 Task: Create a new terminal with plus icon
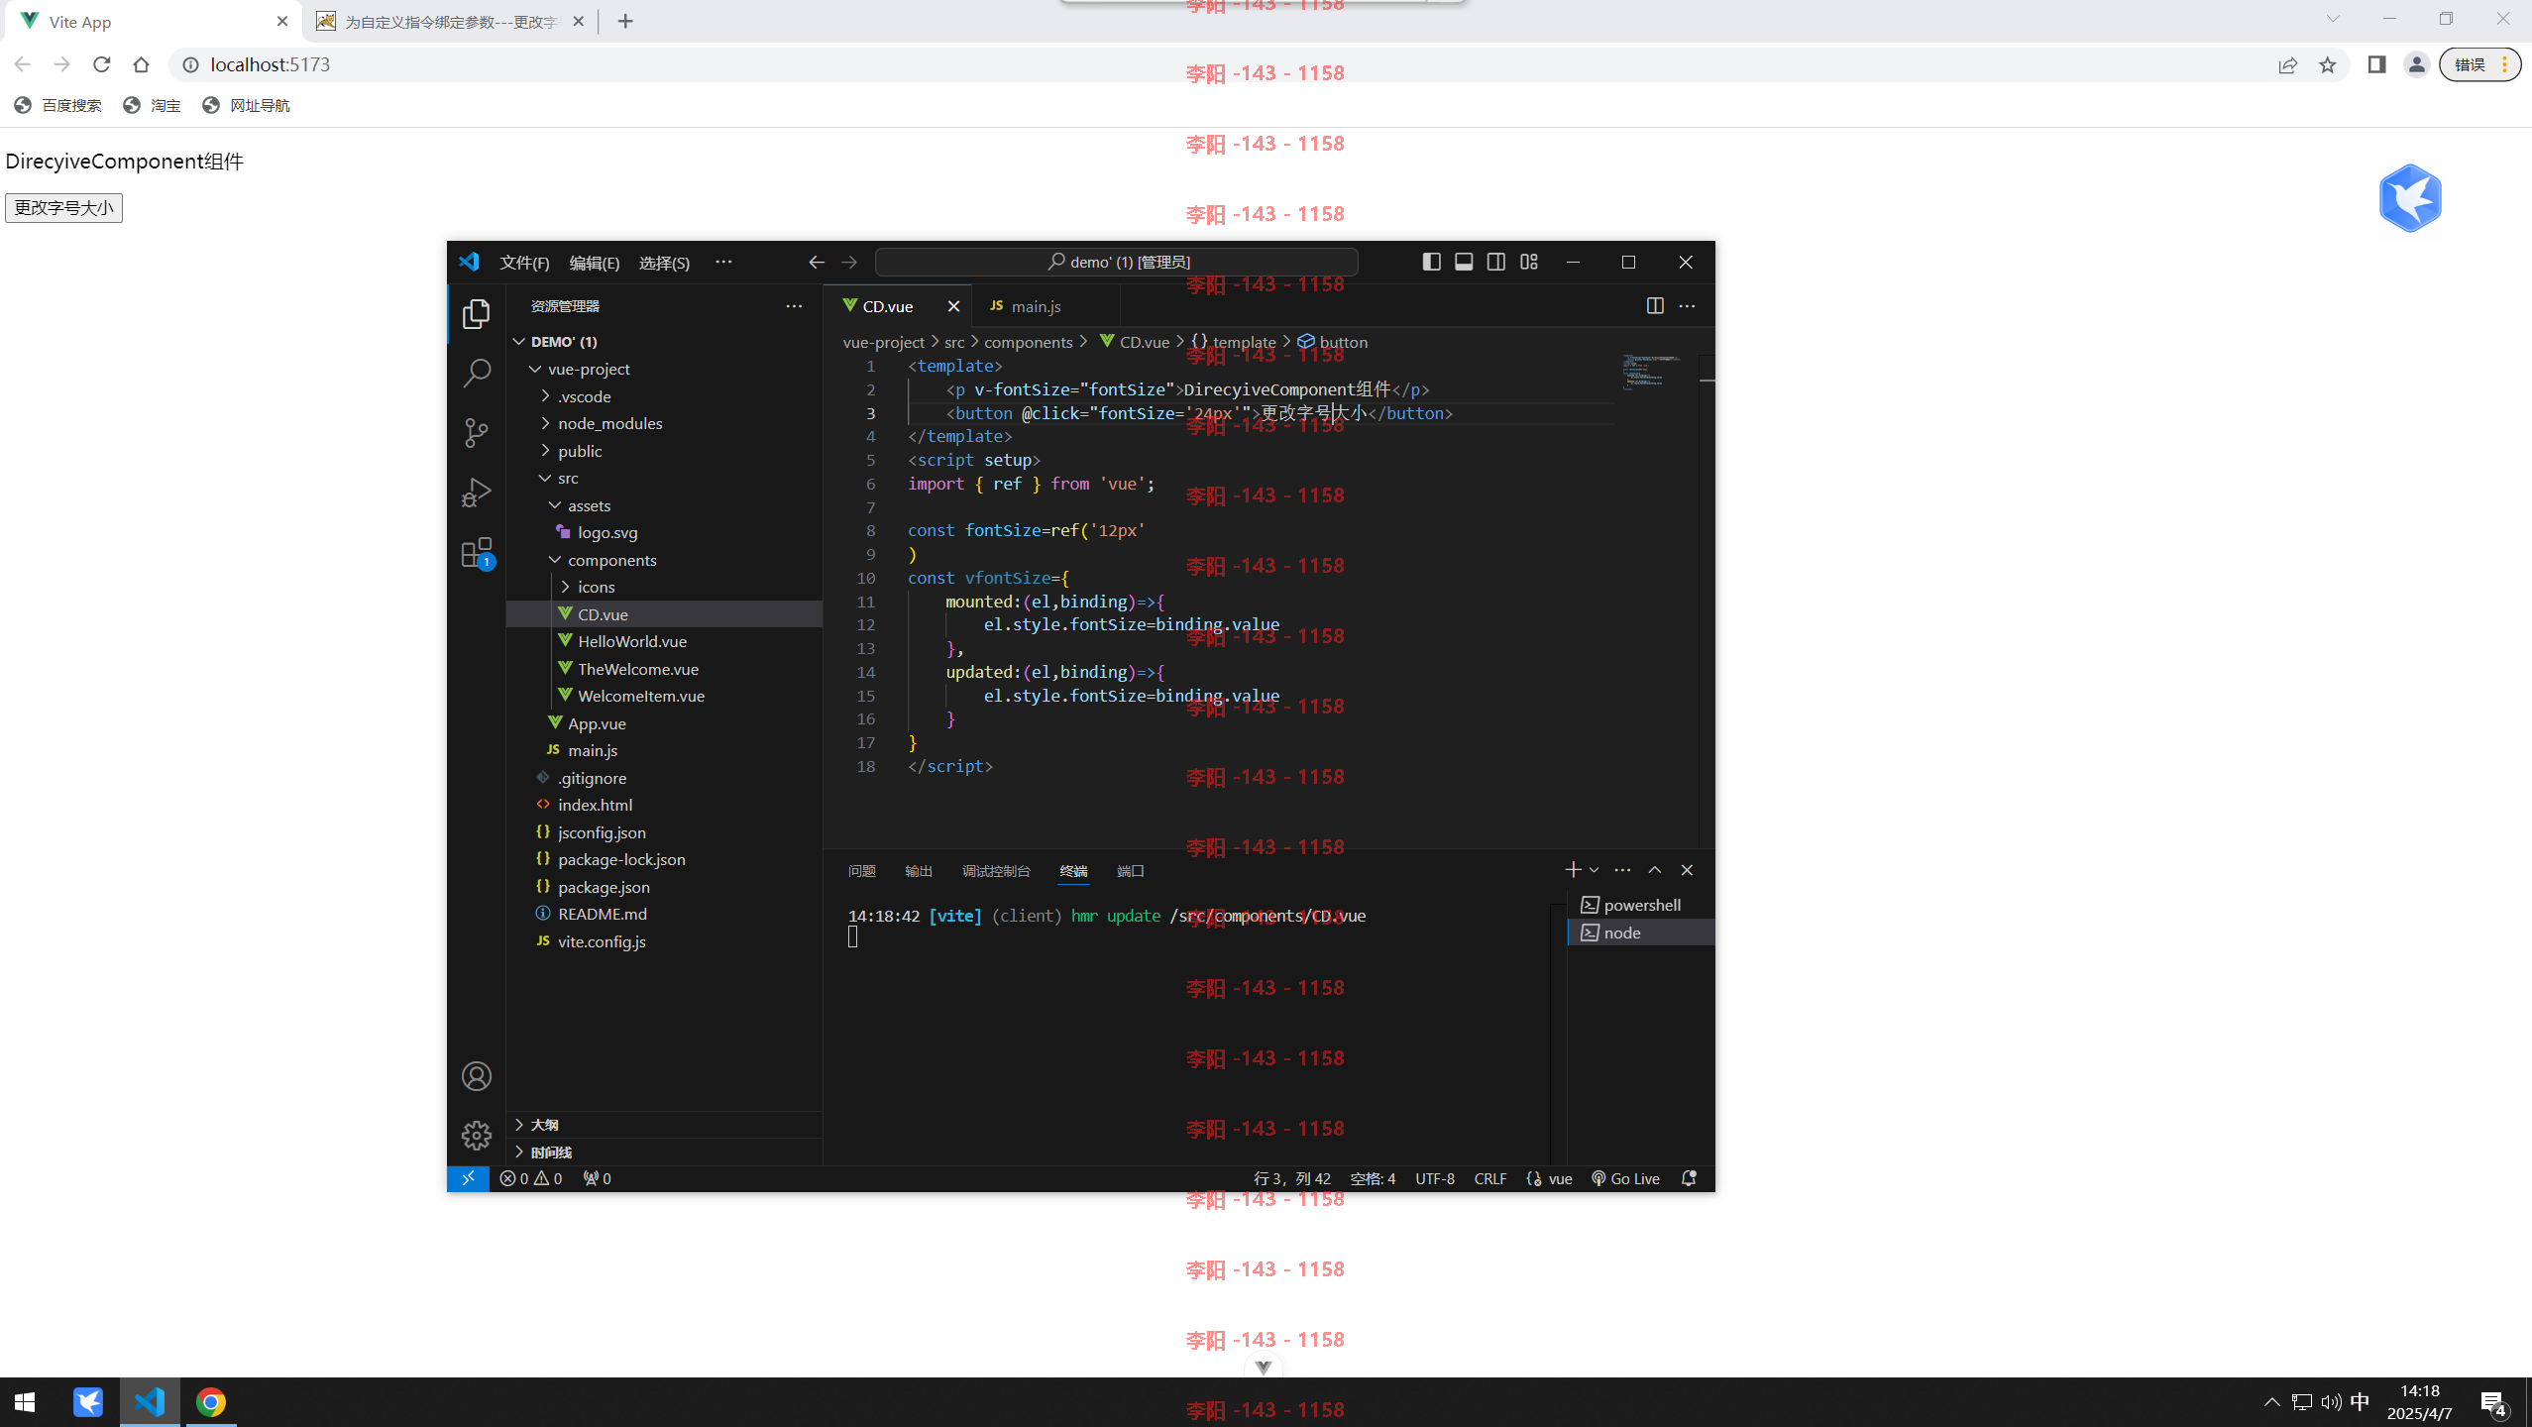[x=1573, y=870]
